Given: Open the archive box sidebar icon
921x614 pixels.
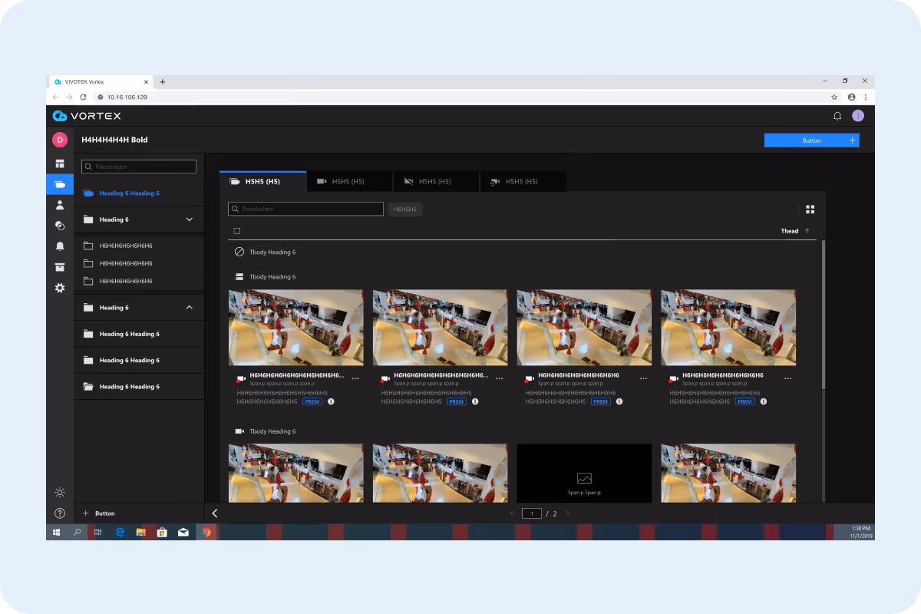Looking at the screenshot, I should click(60, 267).
